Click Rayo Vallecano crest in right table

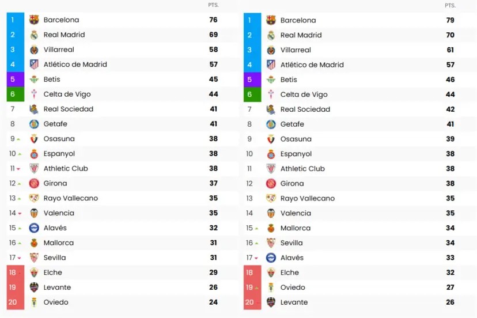[271, 198]
